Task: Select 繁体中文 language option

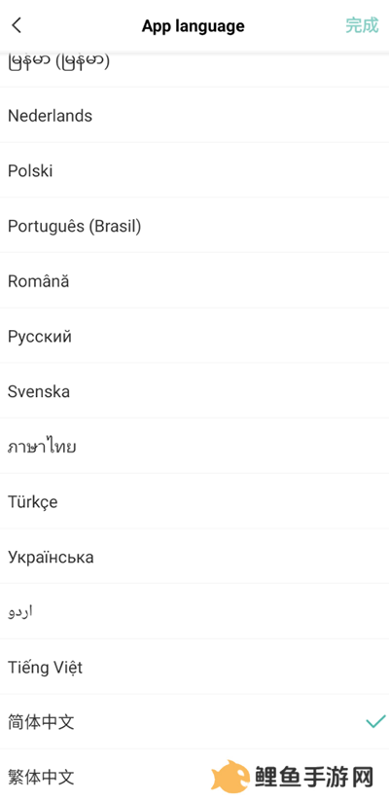Action: click(194, 776)
